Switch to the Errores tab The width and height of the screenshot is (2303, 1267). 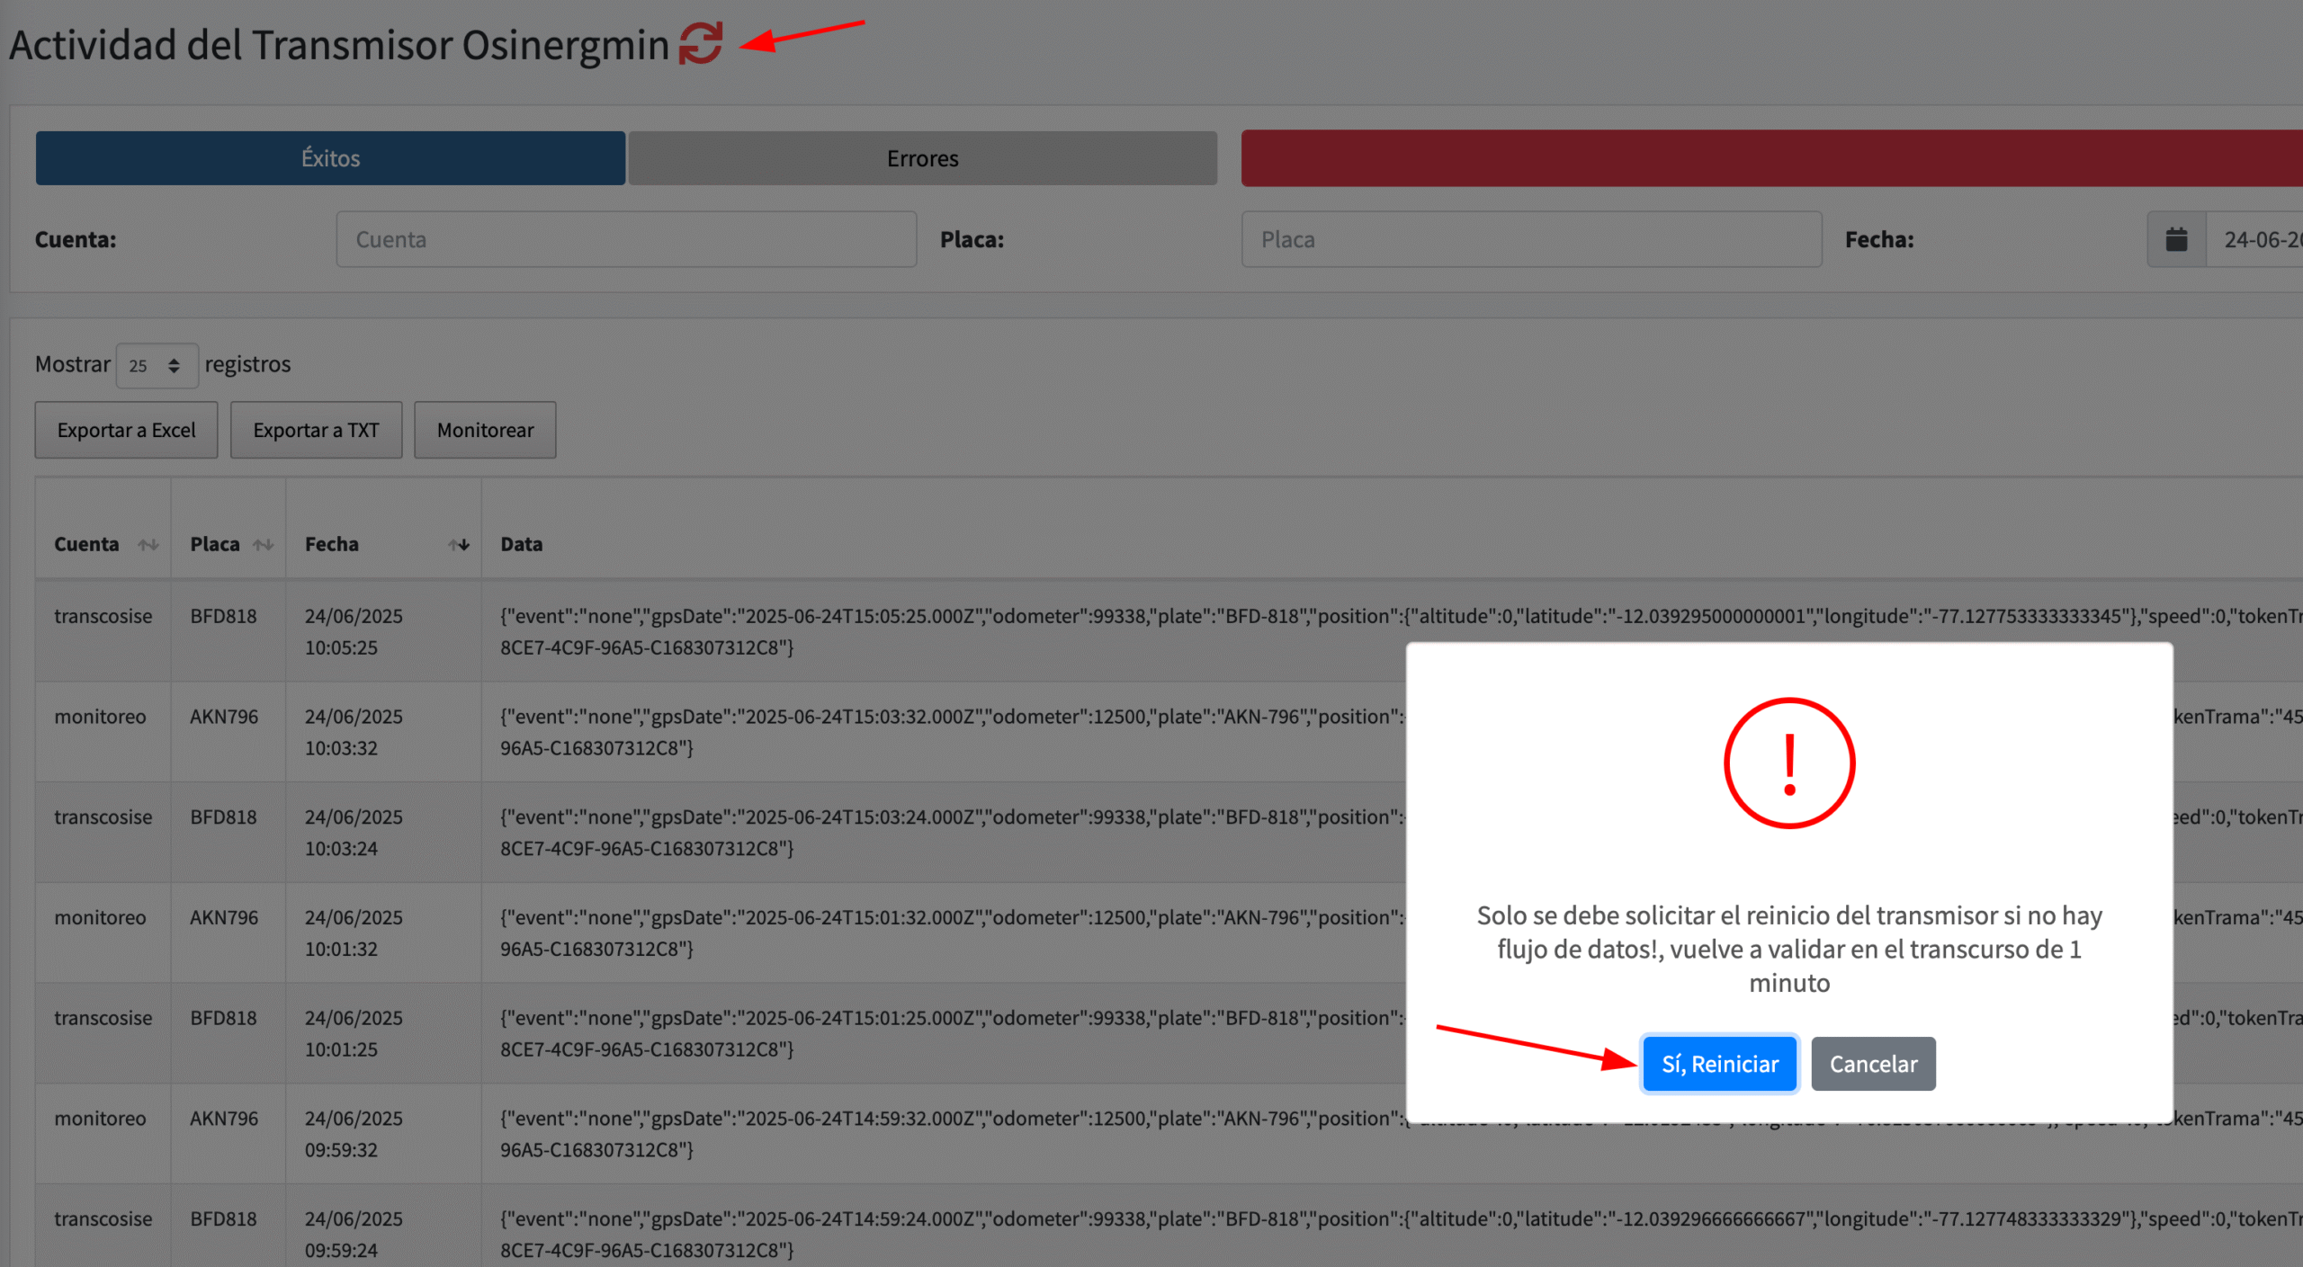coord(922,158)
